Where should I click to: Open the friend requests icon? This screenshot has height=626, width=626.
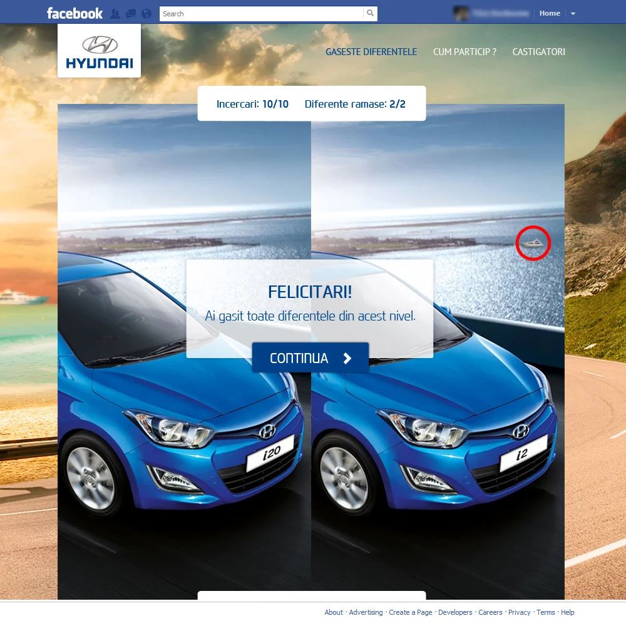click(115, 14)
